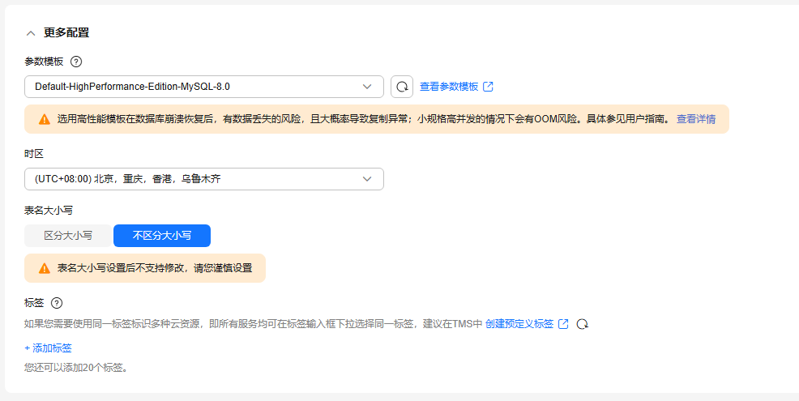
Task: Click help icon beside 参数模板 label
Action: click(76, 62)
